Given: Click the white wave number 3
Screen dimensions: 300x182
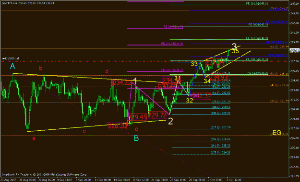Looking at the screenshot, I should tap(234, 46).
